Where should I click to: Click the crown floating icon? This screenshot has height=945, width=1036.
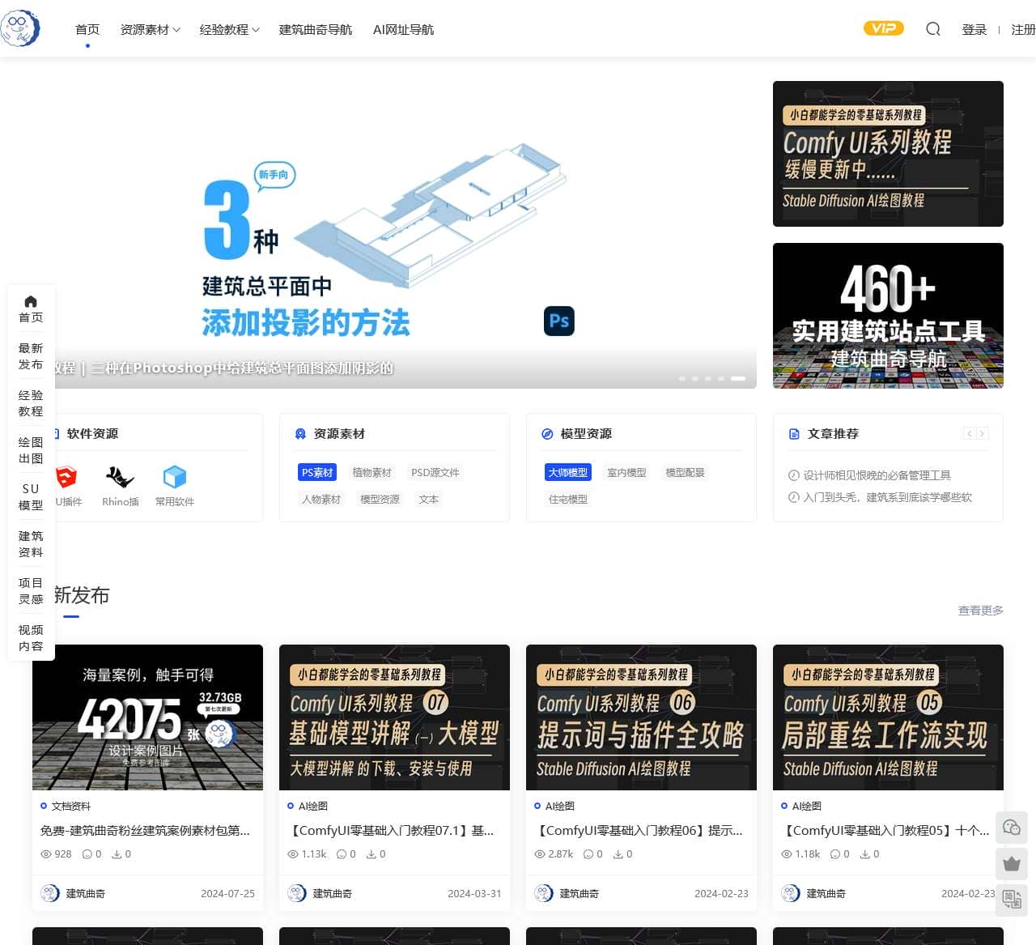(1012, 863)
